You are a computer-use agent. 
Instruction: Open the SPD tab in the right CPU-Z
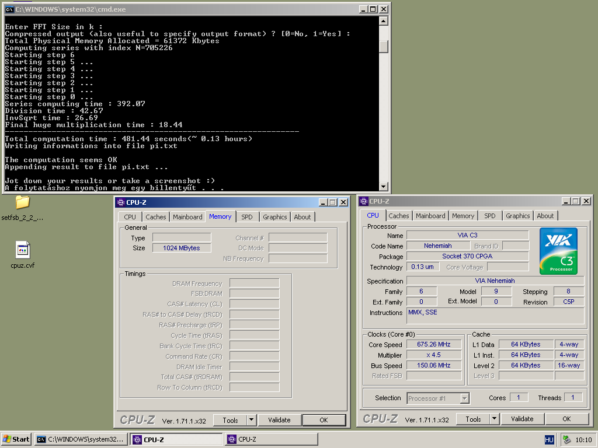490,216
